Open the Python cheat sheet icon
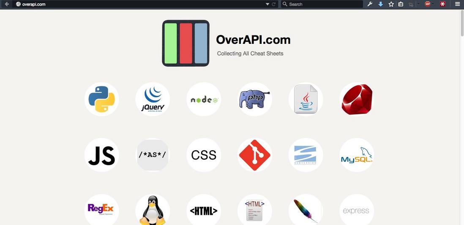Screen dimensions: 464x225 tap(101, 99)
